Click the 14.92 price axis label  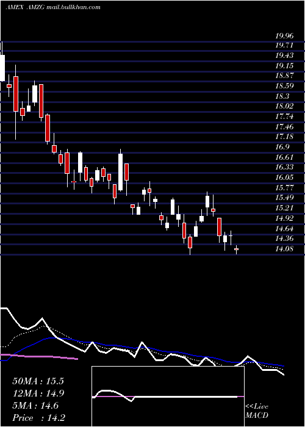(285, 218)
